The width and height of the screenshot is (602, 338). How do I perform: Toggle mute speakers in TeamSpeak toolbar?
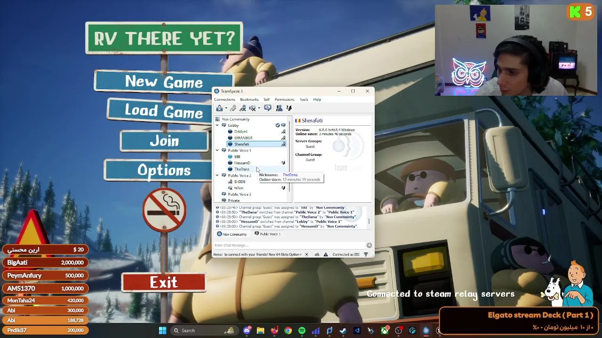[253, 108]
